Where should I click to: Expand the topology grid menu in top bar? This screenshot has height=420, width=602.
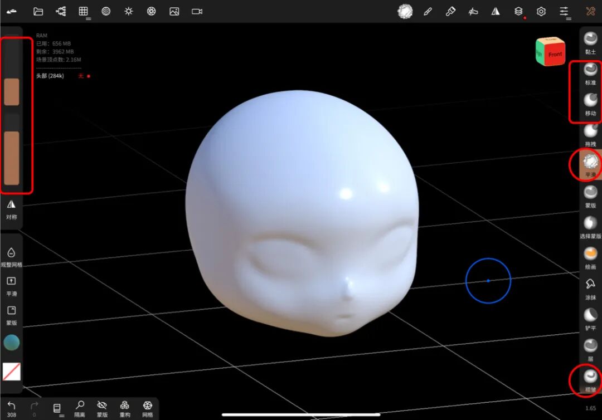point(84,12)
